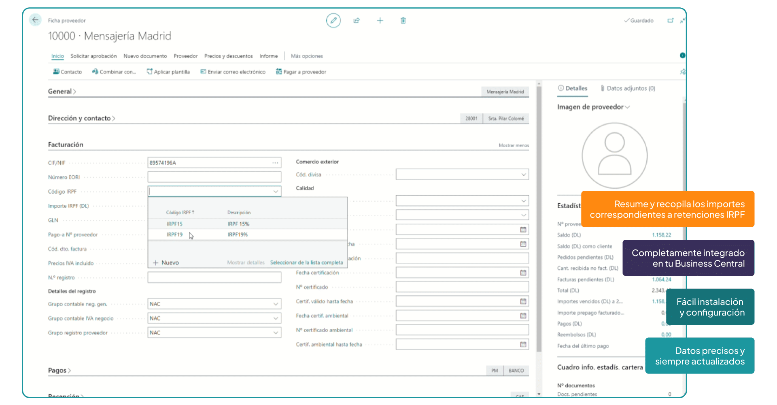Viewport: 777px width, 405px height.
Task: Expand the Pagos section
Action: 59,371
